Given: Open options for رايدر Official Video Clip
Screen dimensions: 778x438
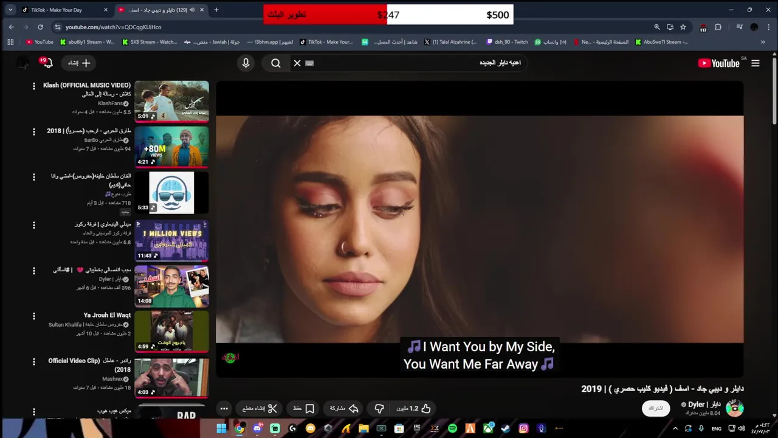Looking at the screenshot, I should [x=34, y=362].
